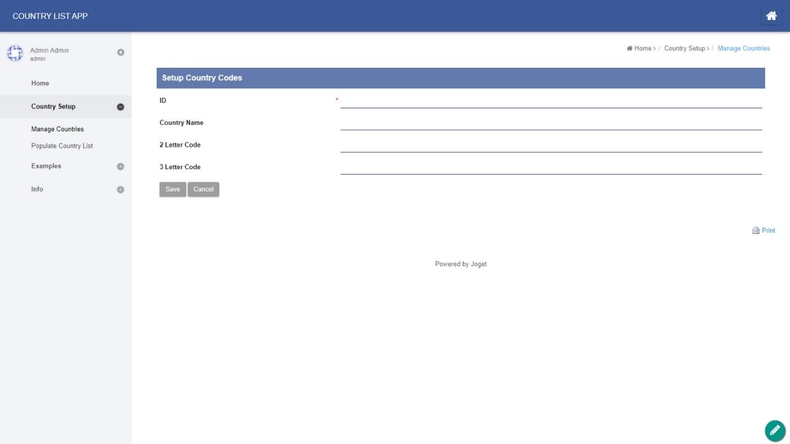Open Manage Countries in the sidebar
This screenshot has width=790, height=444.
pos(57,129)
